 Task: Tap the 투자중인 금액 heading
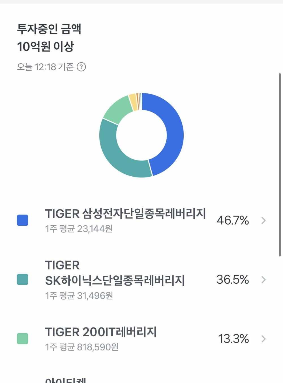(x=49, y=29)
